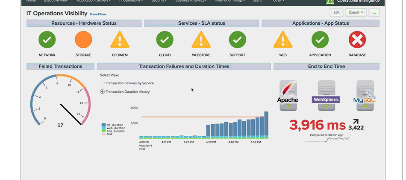This screenshot has height=180, width=406.
Task: Click the upward trend arrow above 3,422
Action: point(356,122)
